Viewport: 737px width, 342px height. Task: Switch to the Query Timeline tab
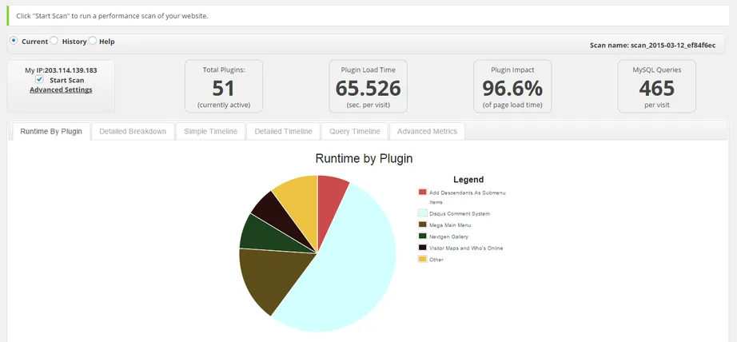(355, 131)
